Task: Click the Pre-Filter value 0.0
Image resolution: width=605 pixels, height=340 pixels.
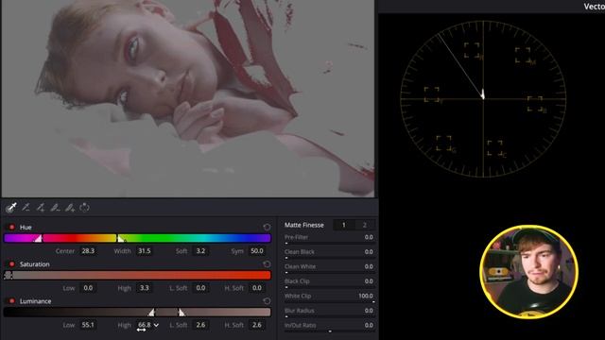Action: click(369, 237)
